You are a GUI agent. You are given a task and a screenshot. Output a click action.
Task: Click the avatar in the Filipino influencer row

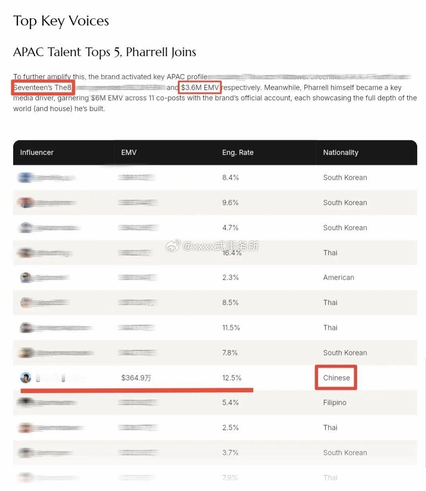click(25, 403)
